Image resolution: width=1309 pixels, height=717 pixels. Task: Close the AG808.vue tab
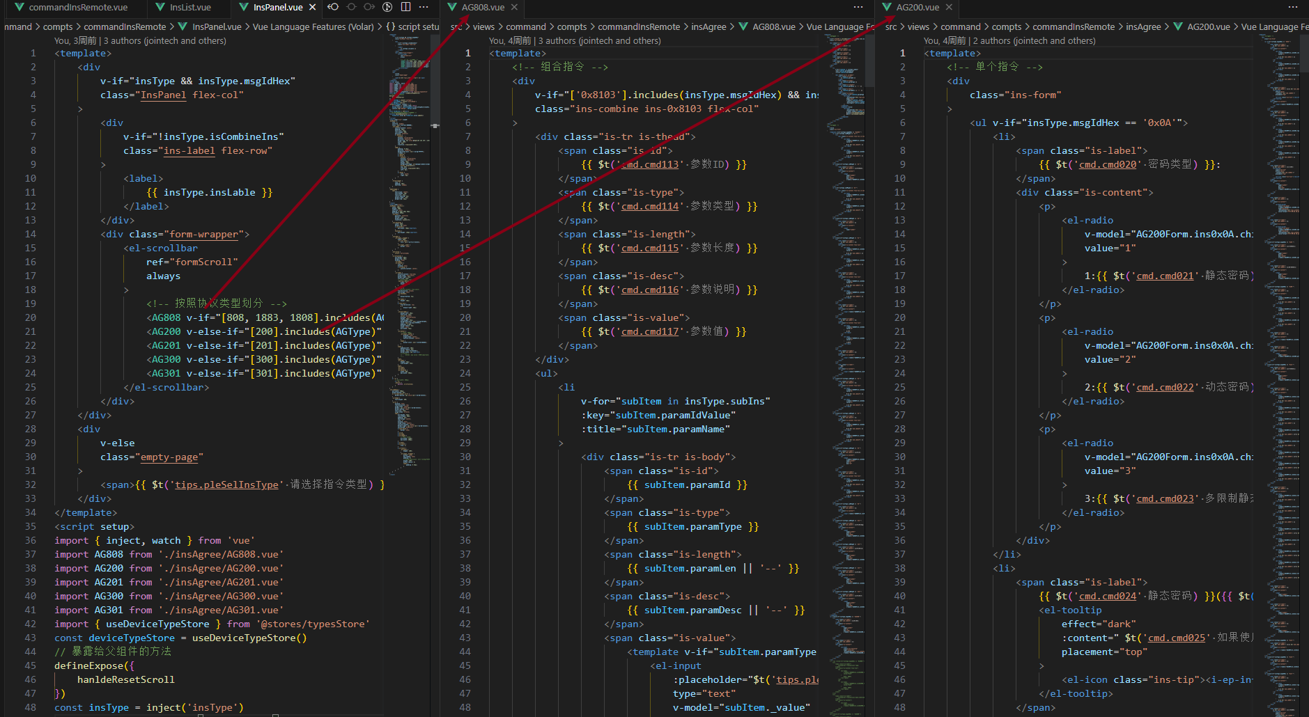[514, 7]
